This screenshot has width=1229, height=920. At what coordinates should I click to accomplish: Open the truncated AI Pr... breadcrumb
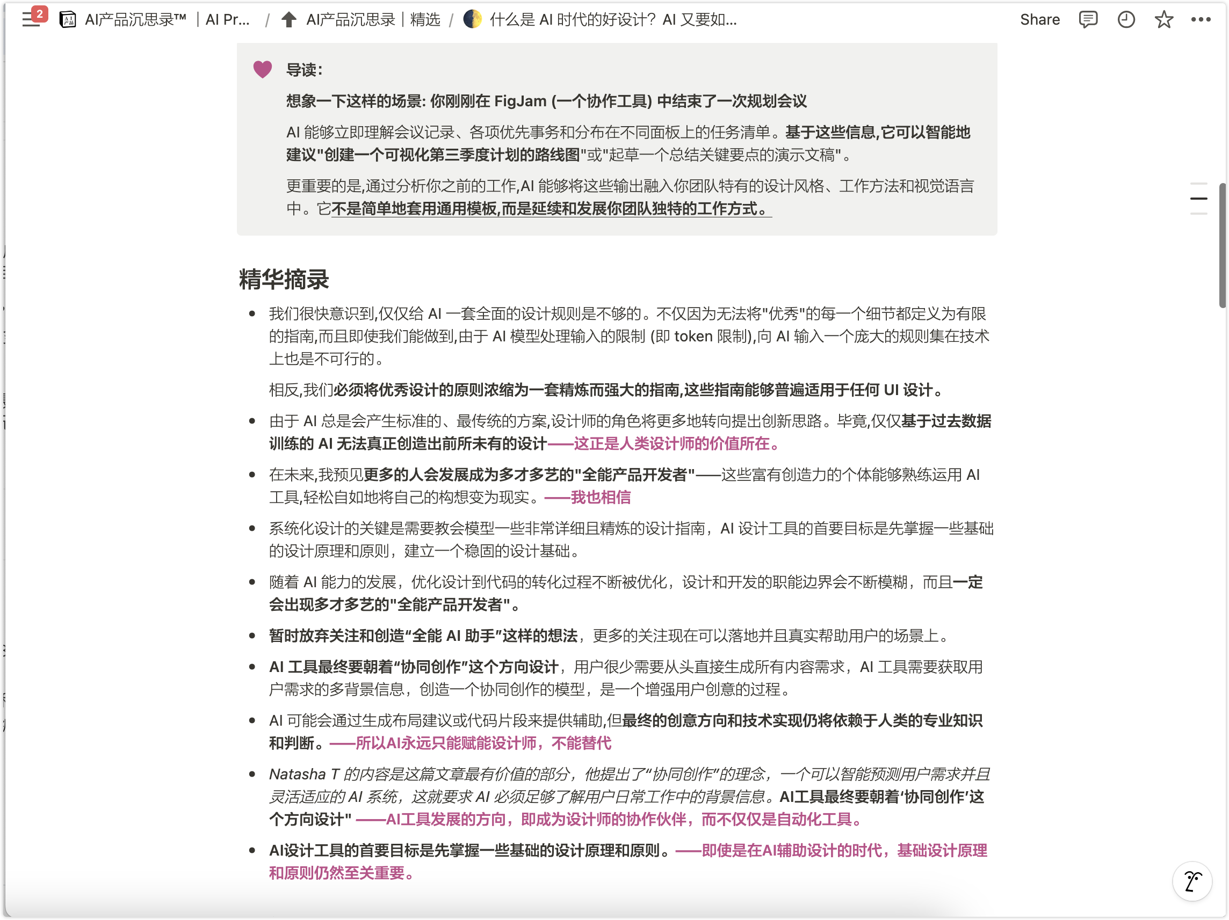tap(227, 20)
